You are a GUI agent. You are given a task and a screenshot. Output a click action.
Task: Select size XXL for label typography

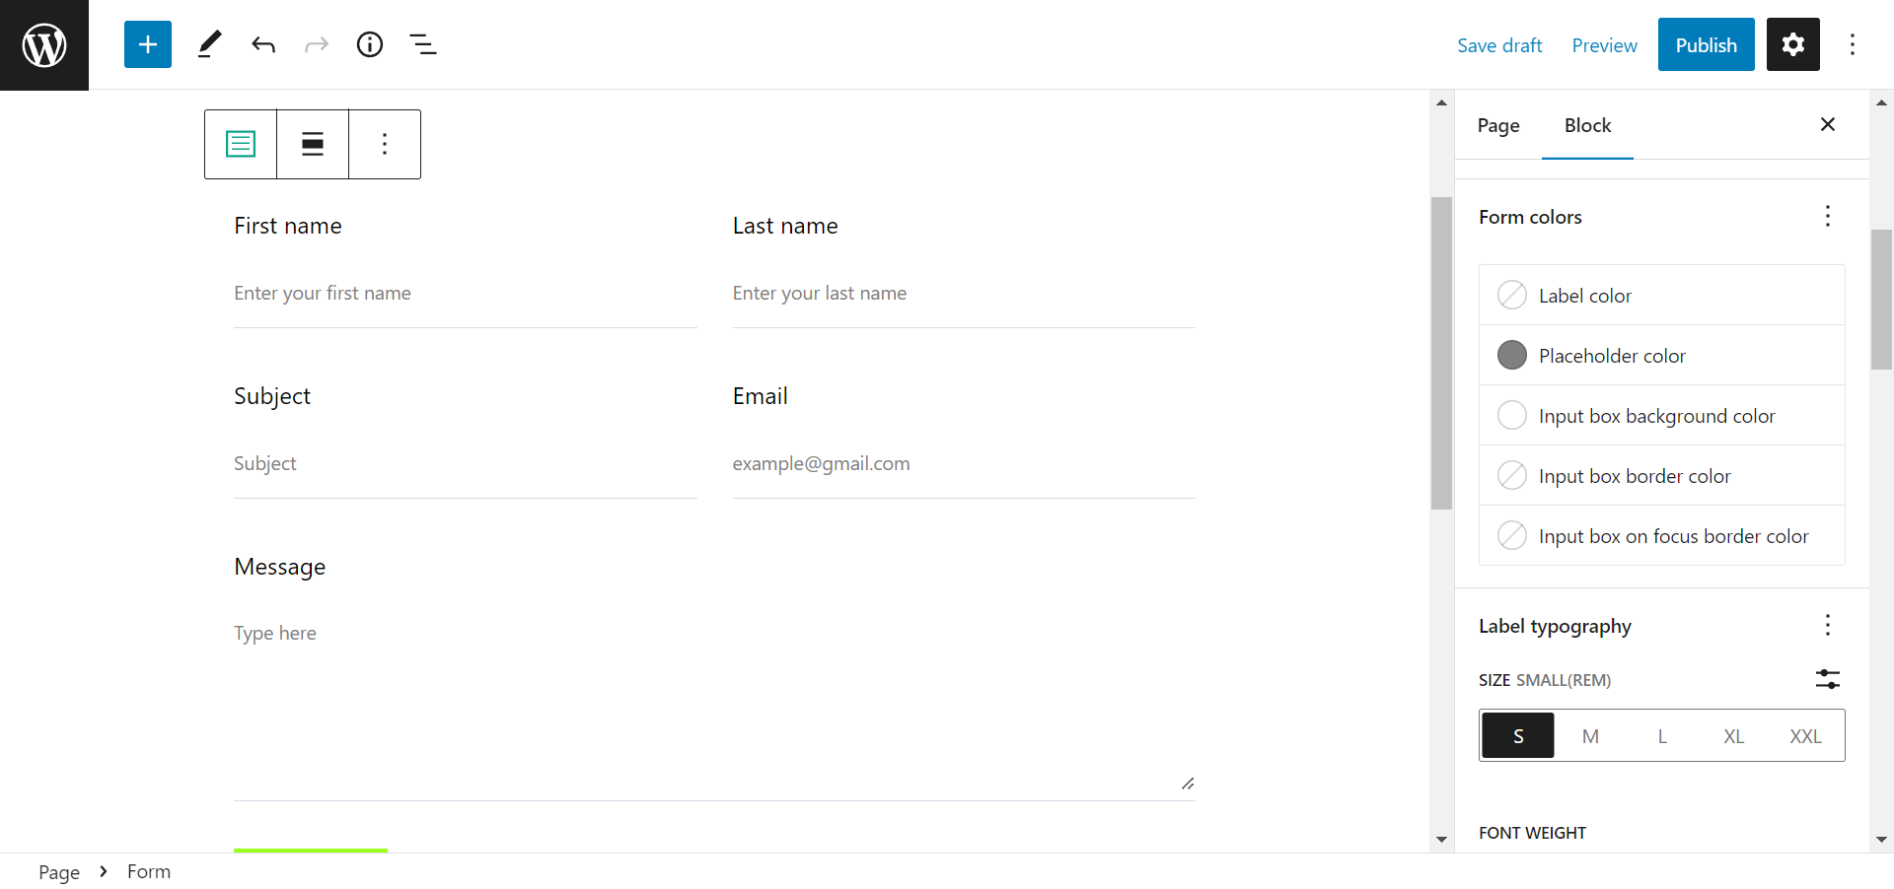pyautogui.click(x=1805, y=735)
